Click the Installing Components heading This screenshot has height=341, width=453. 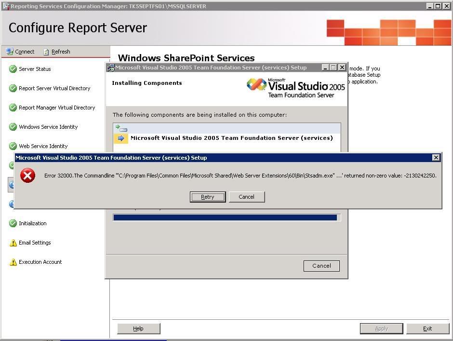point(147,83)
